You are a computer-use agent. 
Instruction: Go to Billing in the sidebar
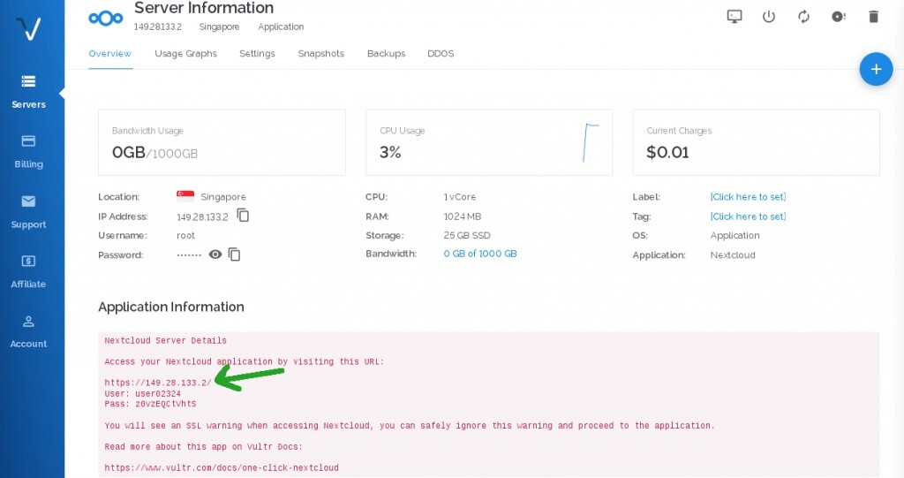[x=28, y=151]
